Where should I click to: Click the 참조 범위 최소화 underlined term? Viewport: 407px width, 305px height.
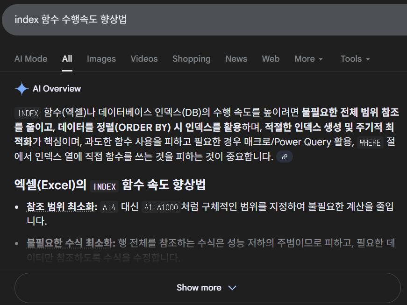pyautogui.click(x=61, y=207)
